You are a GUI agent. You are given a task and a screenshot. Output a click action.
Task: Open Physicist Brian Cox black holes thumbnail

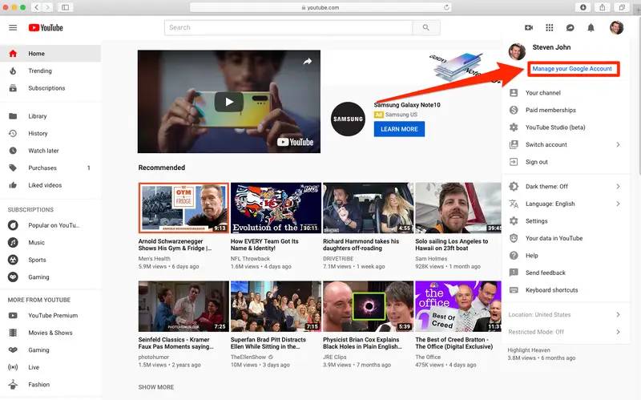click(368, 306)
